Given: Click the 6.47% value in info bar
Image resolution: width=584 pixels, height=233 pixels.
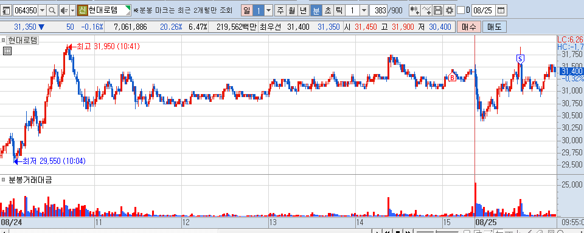Looking at the screenshot, I should 197,27.
